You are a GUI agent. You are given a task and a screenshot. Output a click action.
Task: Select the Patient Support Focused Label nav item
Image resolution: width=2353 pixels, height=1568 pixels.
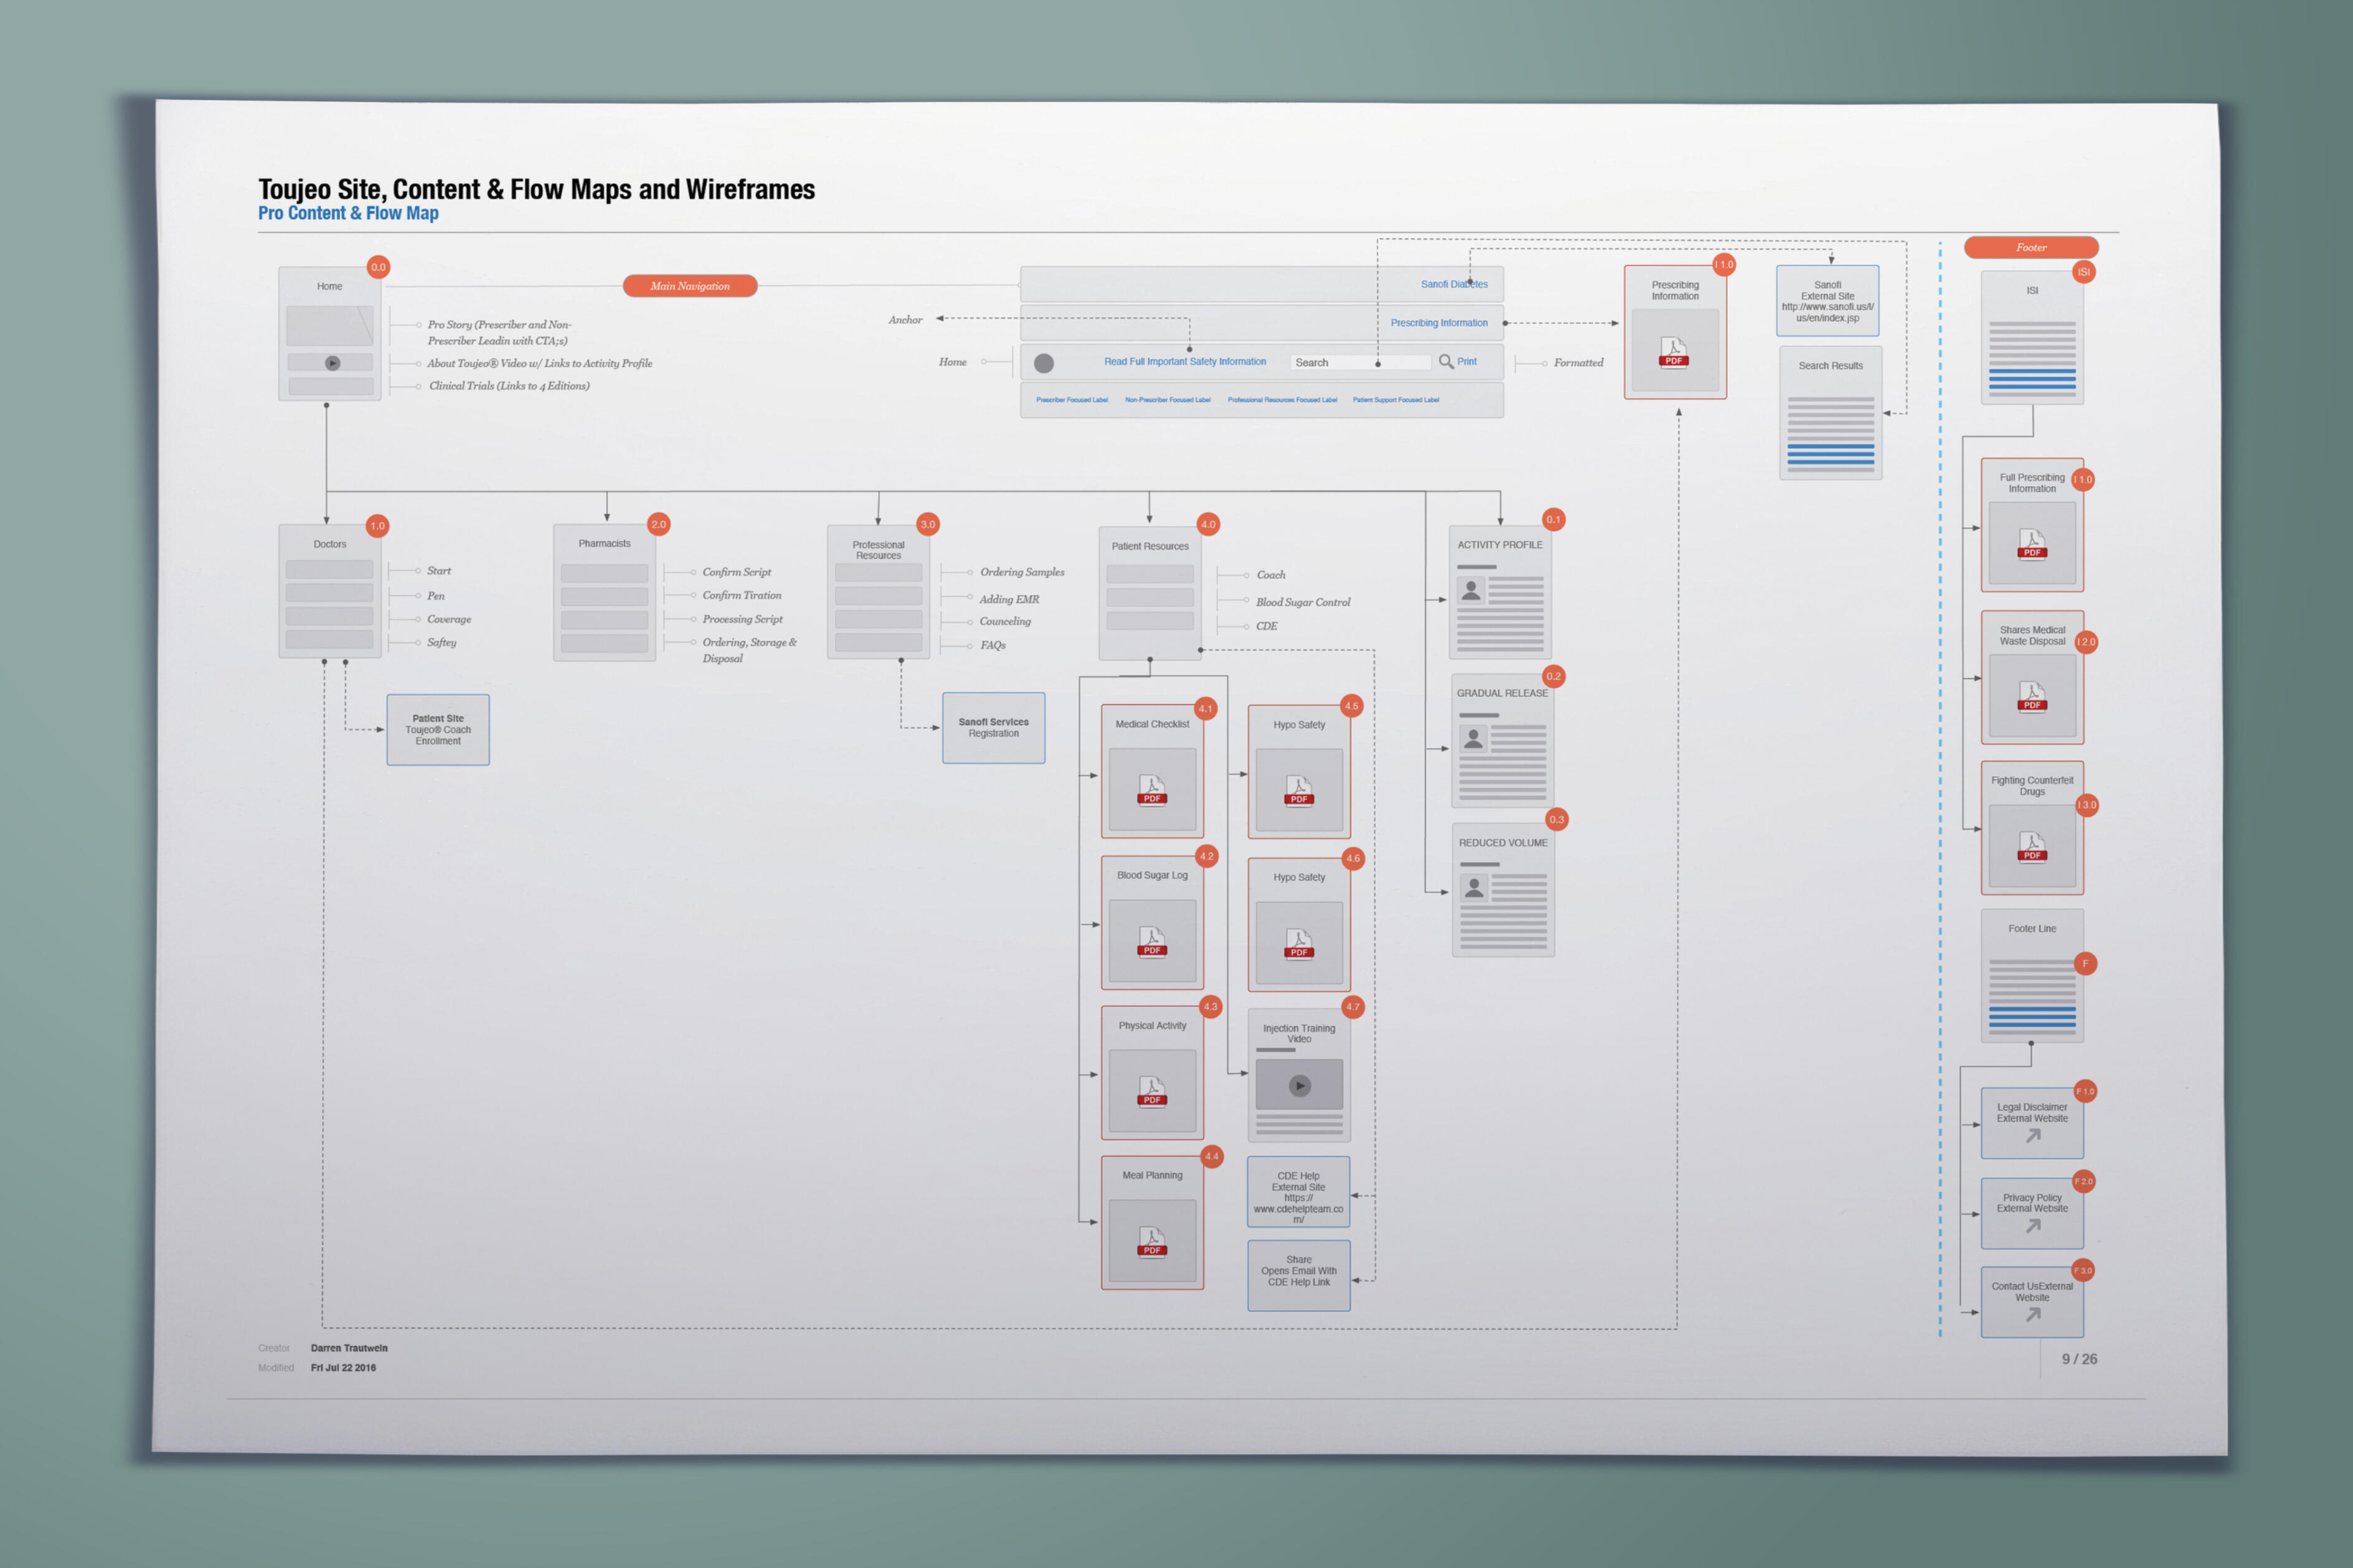(1396, 400)
